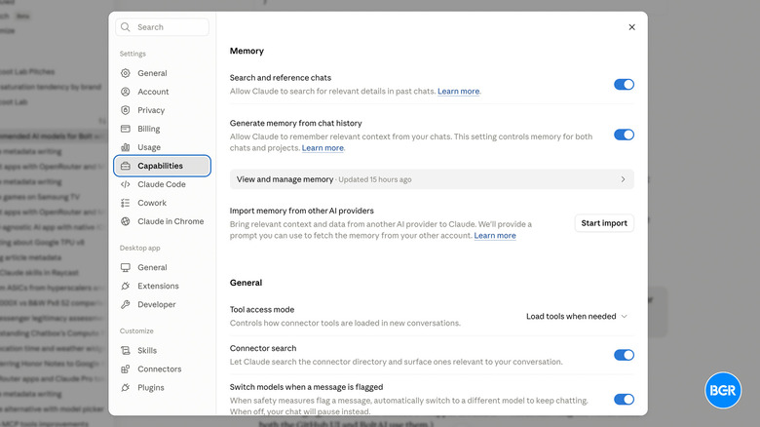Screen dimensions: 760x427
Task: Click the Claude Code brackets icon
Action: (x=126, y=184)
